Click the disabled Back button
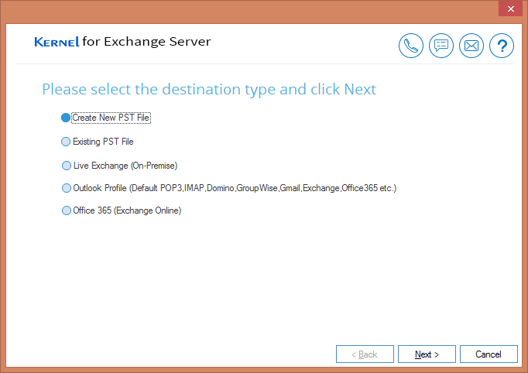The width and height of the screenshot is (528, 373). point(365,354)
